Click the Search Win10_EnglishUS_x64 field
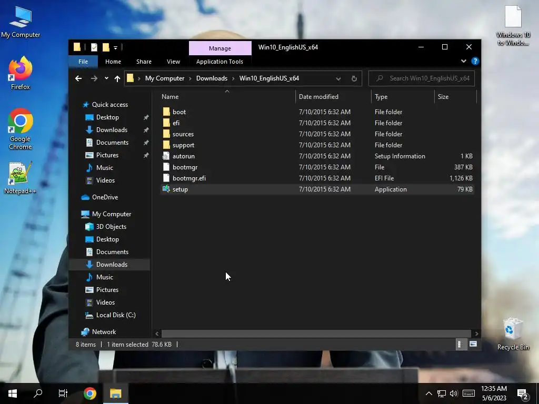This screenshot has height=404, width=539. tap(422, 78)
